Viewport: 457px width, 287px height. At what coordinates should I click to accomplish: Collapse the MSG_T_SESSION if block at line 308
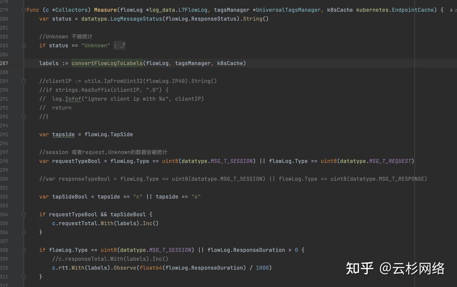(x=24, y=250)
